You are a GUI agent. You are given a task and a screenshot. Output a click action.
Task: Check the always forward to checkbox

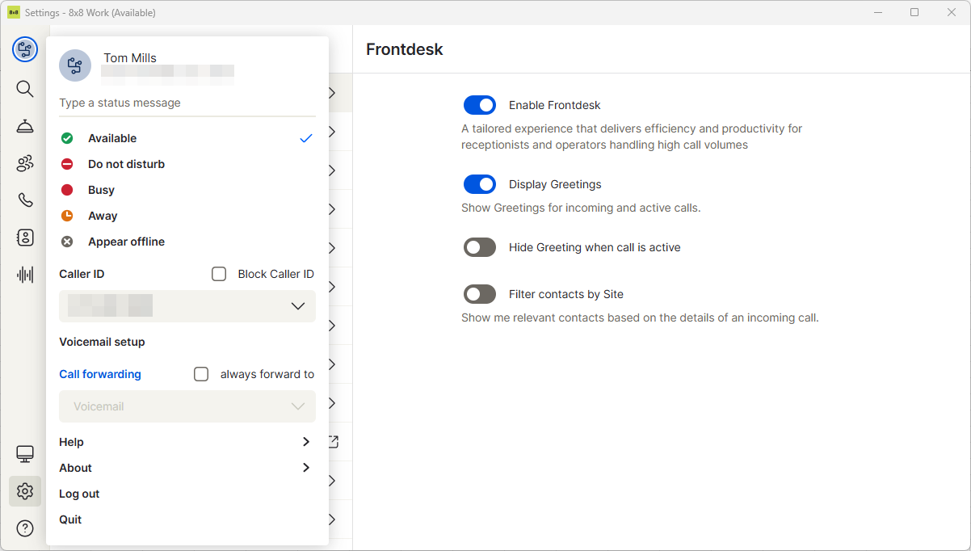coord(201,374)
